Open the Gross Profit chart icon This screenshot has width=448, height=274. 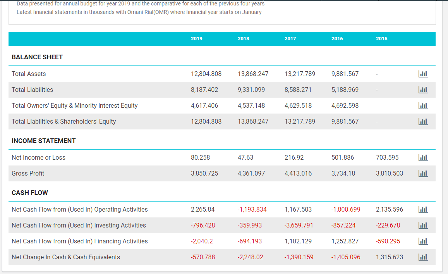[423, 173]
